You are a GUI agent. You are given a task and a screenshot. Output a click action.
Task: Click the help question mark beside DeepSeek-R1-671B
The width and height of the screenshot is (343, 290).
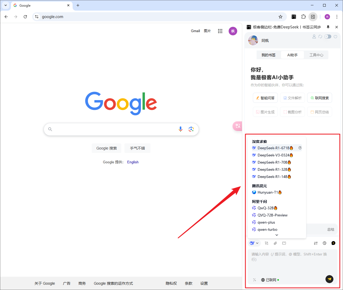tap(300, 148)
